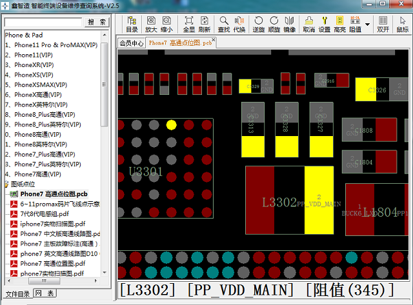
Task: Open iphone7实物扫描图.pdf file
Action: (53, 224)
